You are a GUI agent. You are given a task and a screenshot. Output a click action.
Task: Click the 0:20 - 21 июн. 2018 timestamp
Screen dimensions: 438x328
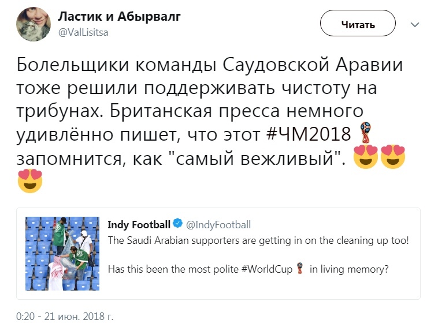[x=66, y=316]
